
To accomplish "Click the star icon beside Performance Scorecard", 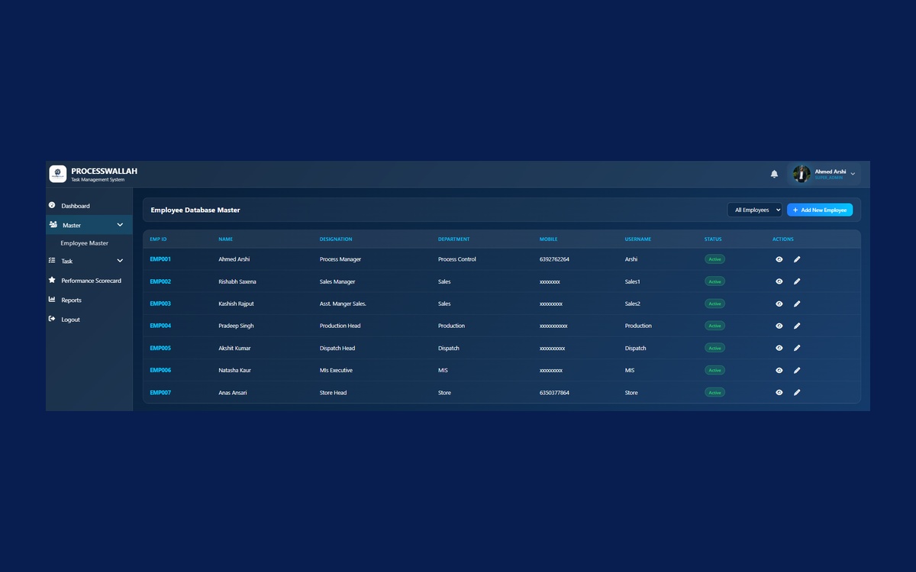I will tap(52, 280).
